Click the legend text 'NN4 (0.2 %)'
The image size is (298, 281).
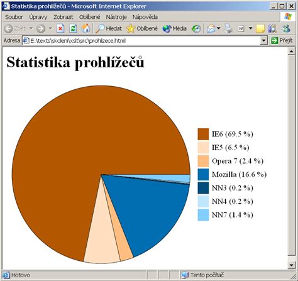click(x=233, y=201)
